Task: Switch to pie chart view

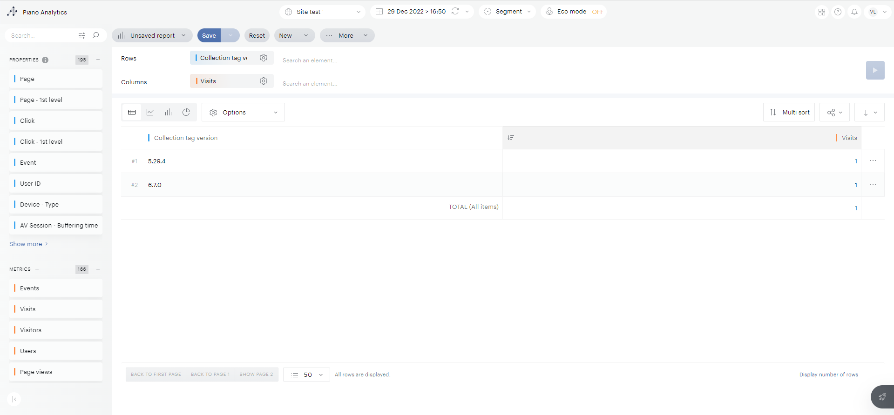Action: pos(186,112)
